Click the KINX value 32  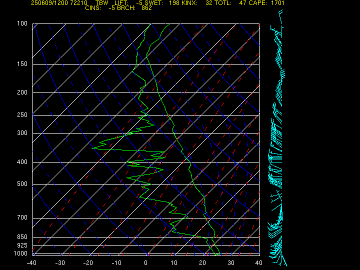pyautogui.click(x=209, y=3)
